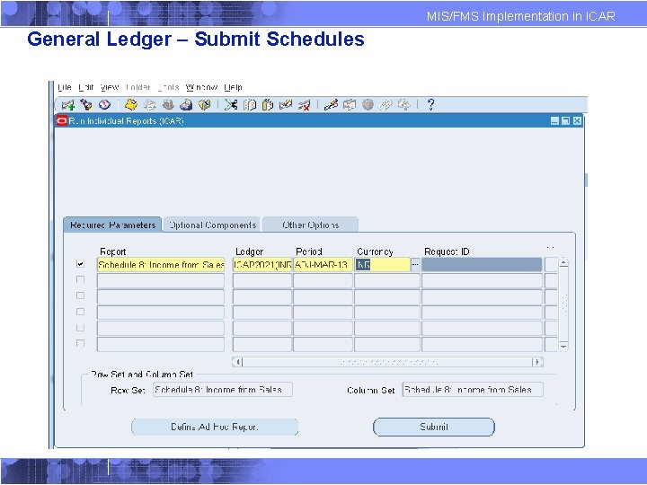Click the Show Navigator toolbar icon
647x485 pixels.
(104, 105)
